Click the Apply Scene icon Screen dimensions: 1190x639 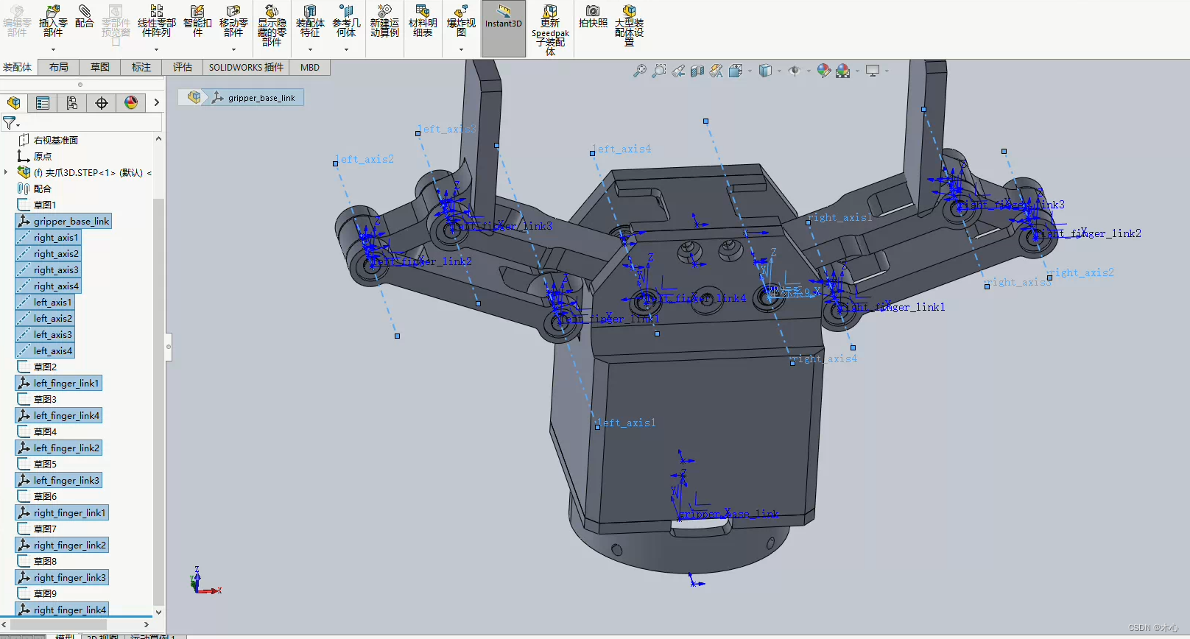(843, 71)
